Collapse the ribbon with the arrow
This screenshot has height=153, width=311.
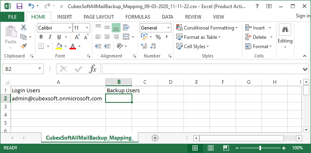pos(305,56)
